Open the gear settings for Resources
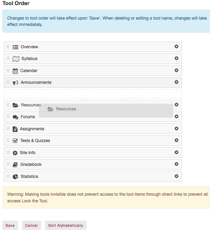This screenshot has width=210, height=231. 177,105
